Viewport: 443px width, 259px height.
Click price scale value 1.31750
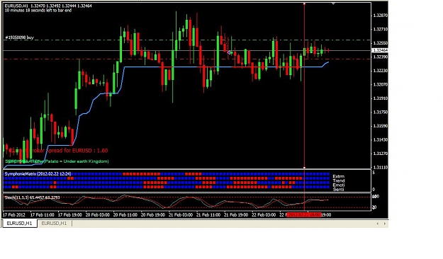click(x=381, y=113)
